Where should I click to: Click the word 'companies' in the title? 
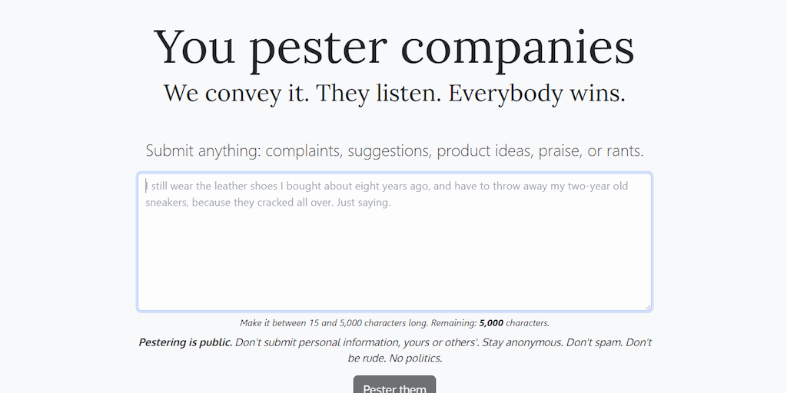tap(517, 47)
